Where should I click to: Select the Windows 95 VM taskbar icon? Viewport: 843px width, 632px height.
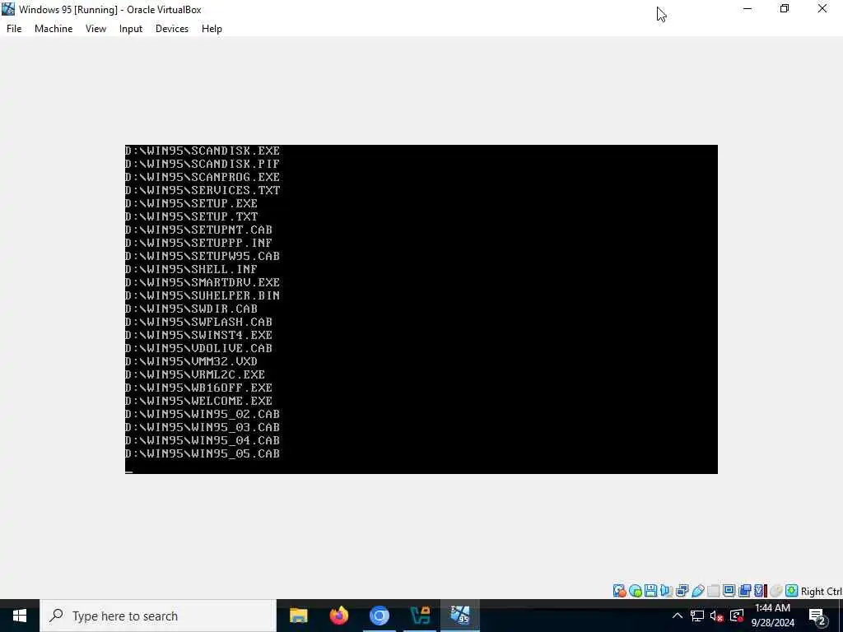460,616
